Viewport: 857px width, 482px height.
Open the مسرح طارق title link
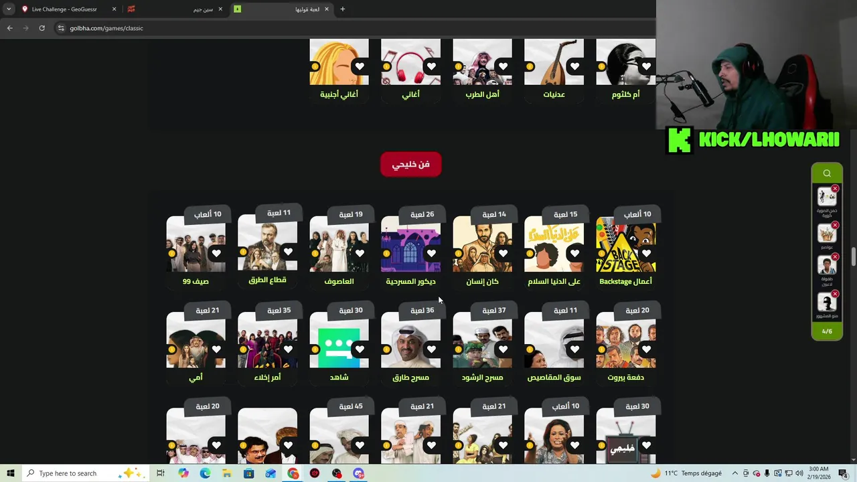pos(410,378)
